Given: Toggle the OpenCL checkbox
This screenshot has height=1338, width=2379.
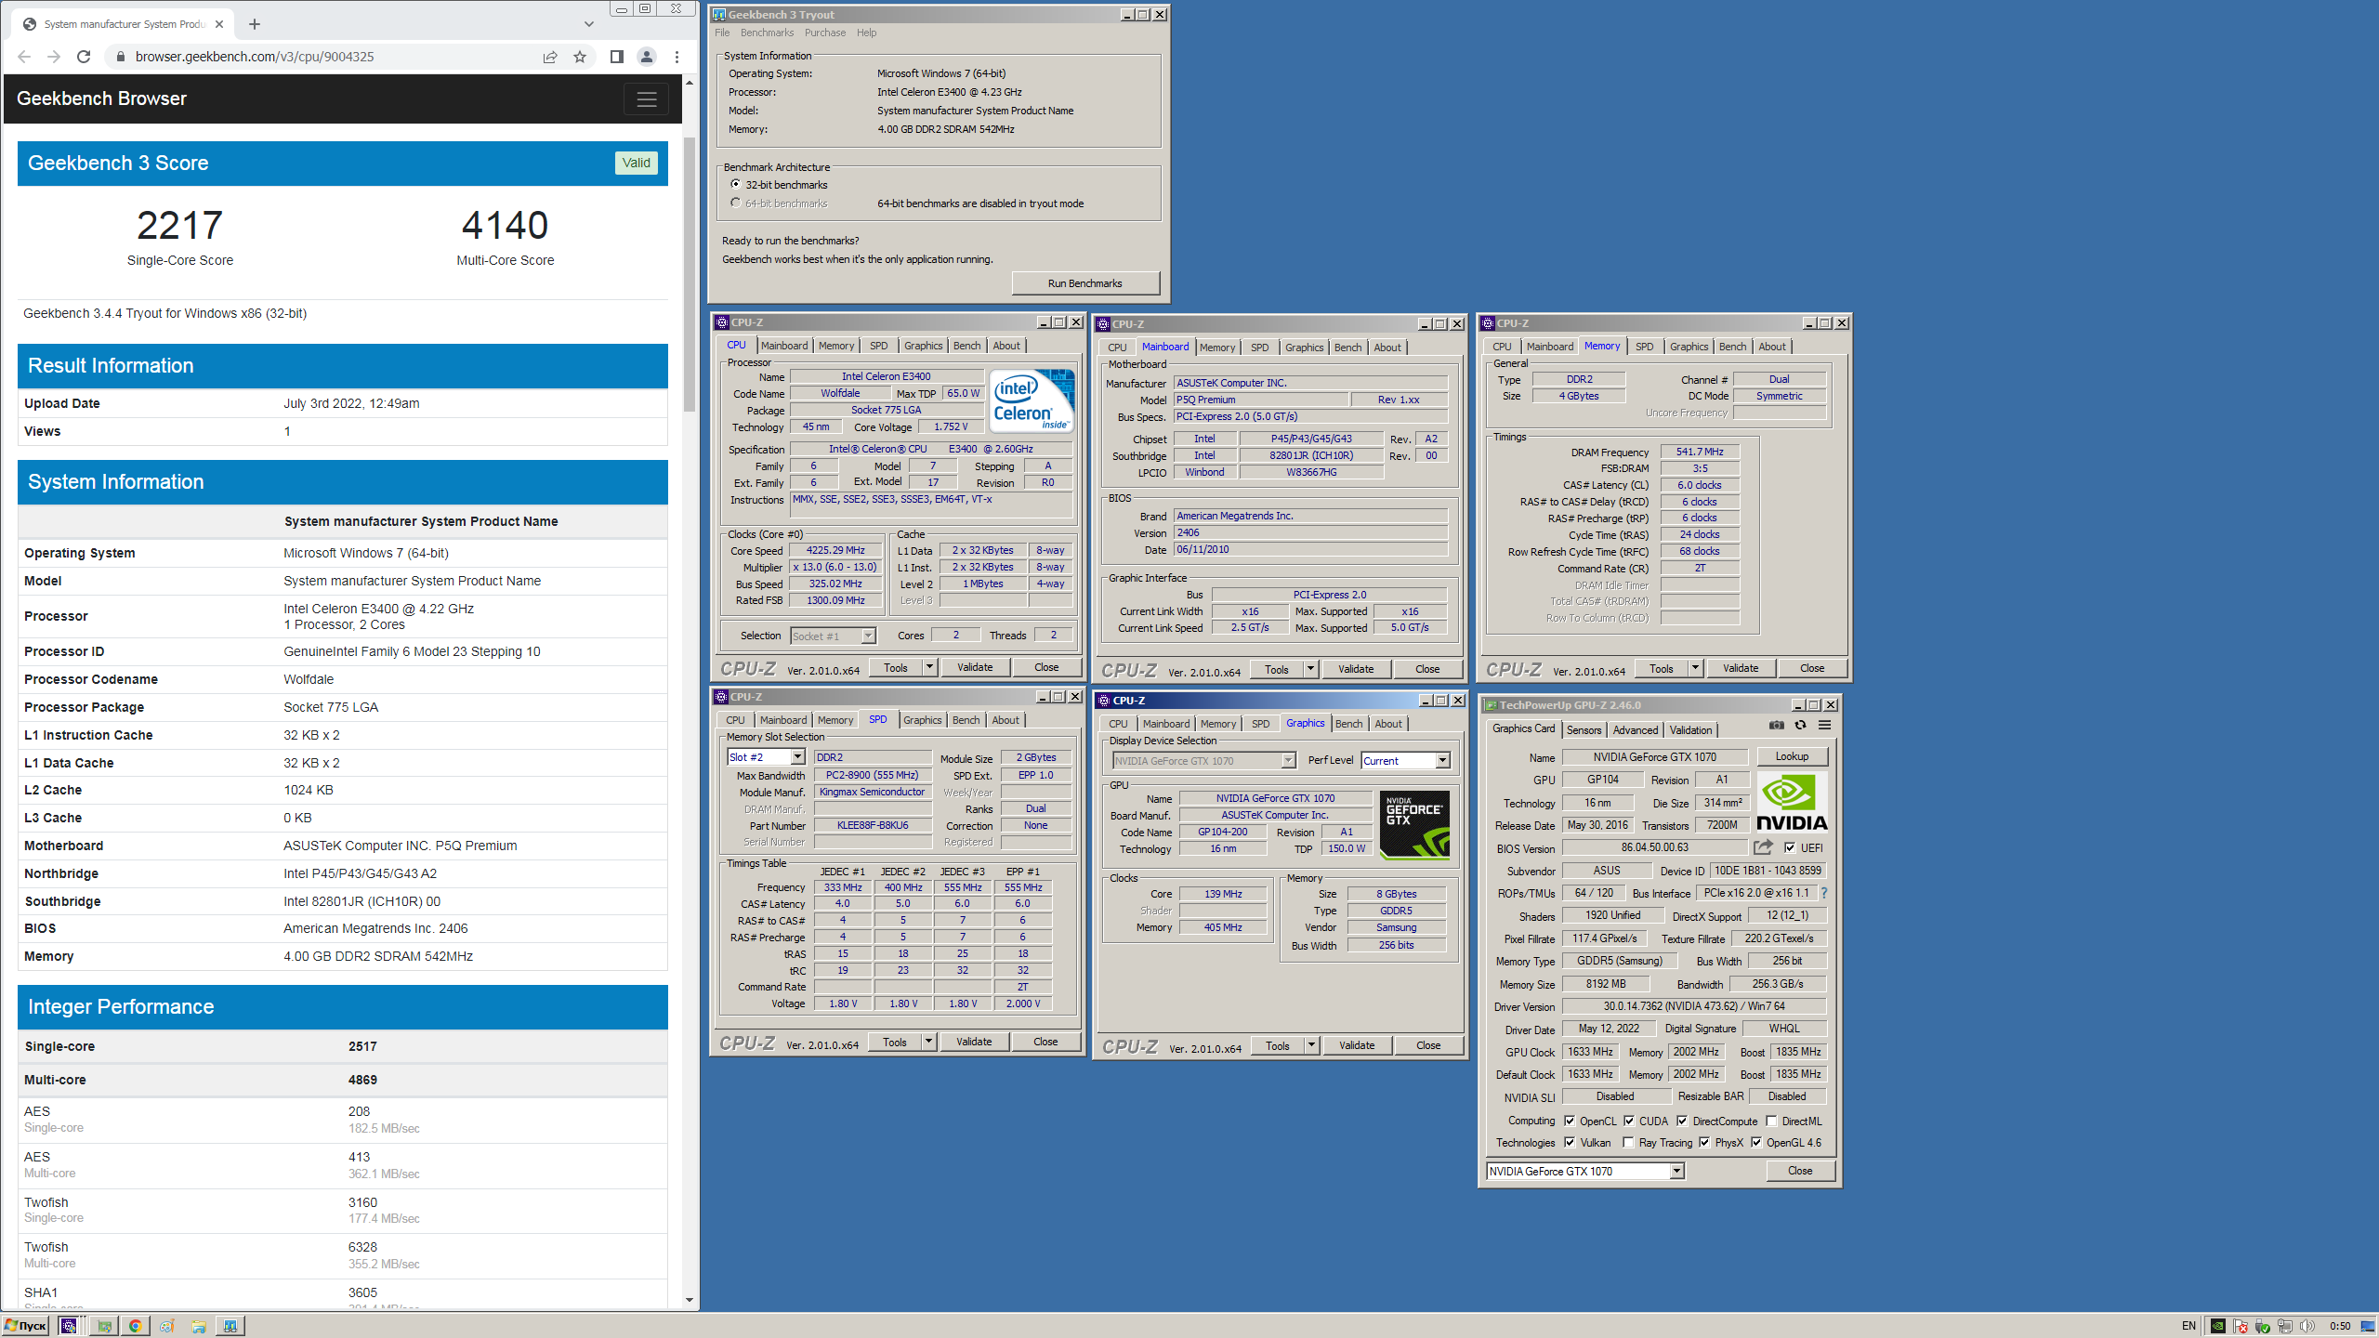Looking at the screenshot, I should tap(1570, 1122).
